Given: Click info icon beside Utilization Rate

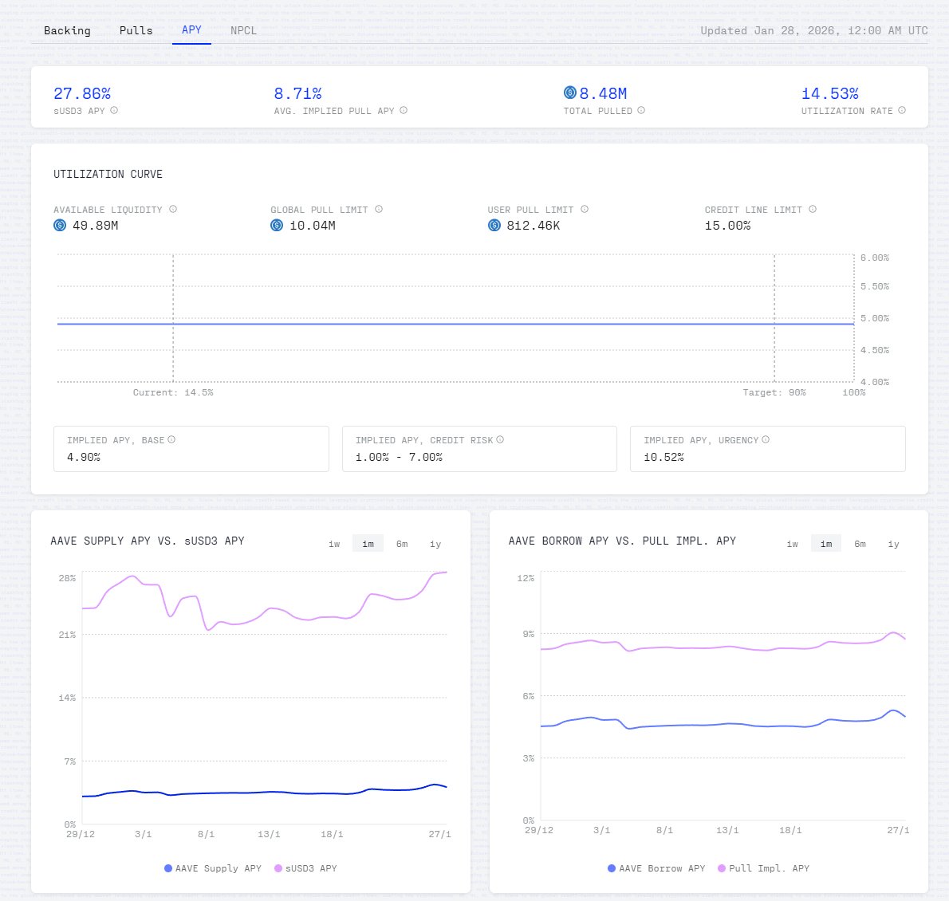Looking at the screenshot, I should pos(902,111).
